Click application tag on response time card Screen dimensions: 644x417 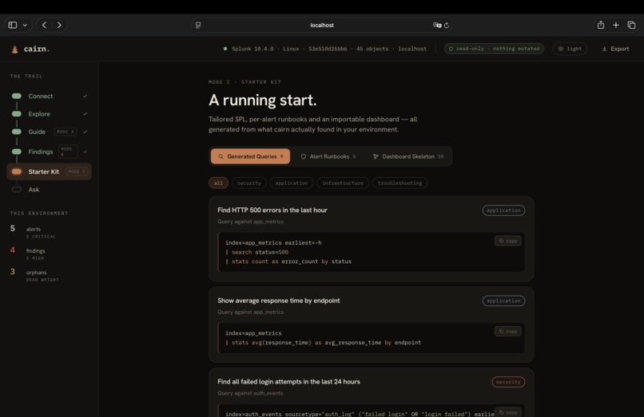coord(503,301)
